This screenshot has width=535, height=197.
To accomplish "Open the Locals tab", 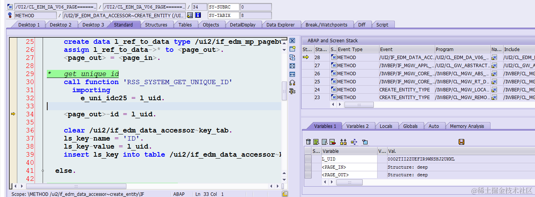I will 386,126.
